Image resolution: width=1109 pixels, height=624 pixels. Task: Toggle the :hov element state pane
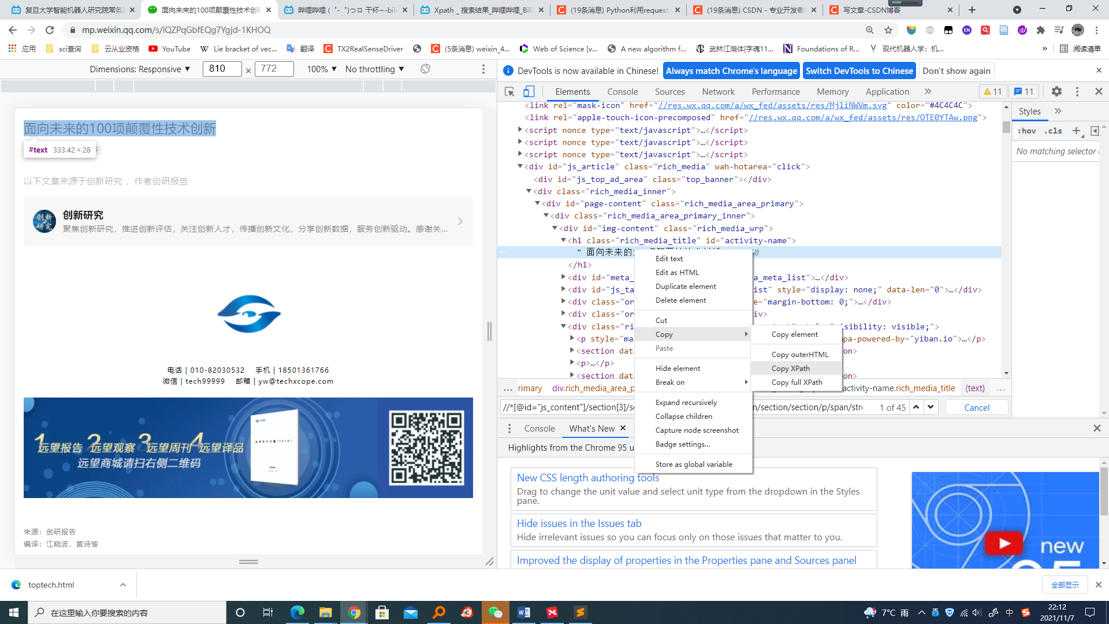point(1027,131)
